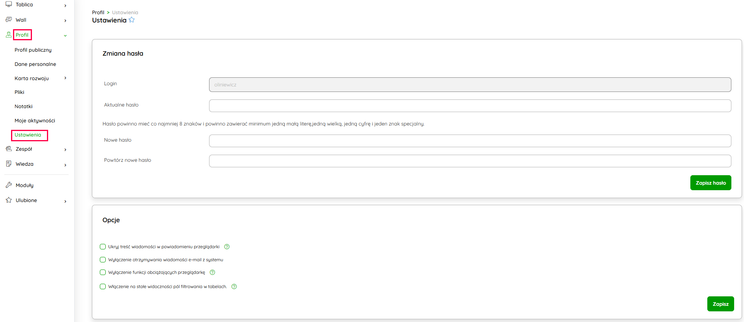Open Dane personalne menu item
This screenshot has height=322, width=744.
[x=35, y=64]
